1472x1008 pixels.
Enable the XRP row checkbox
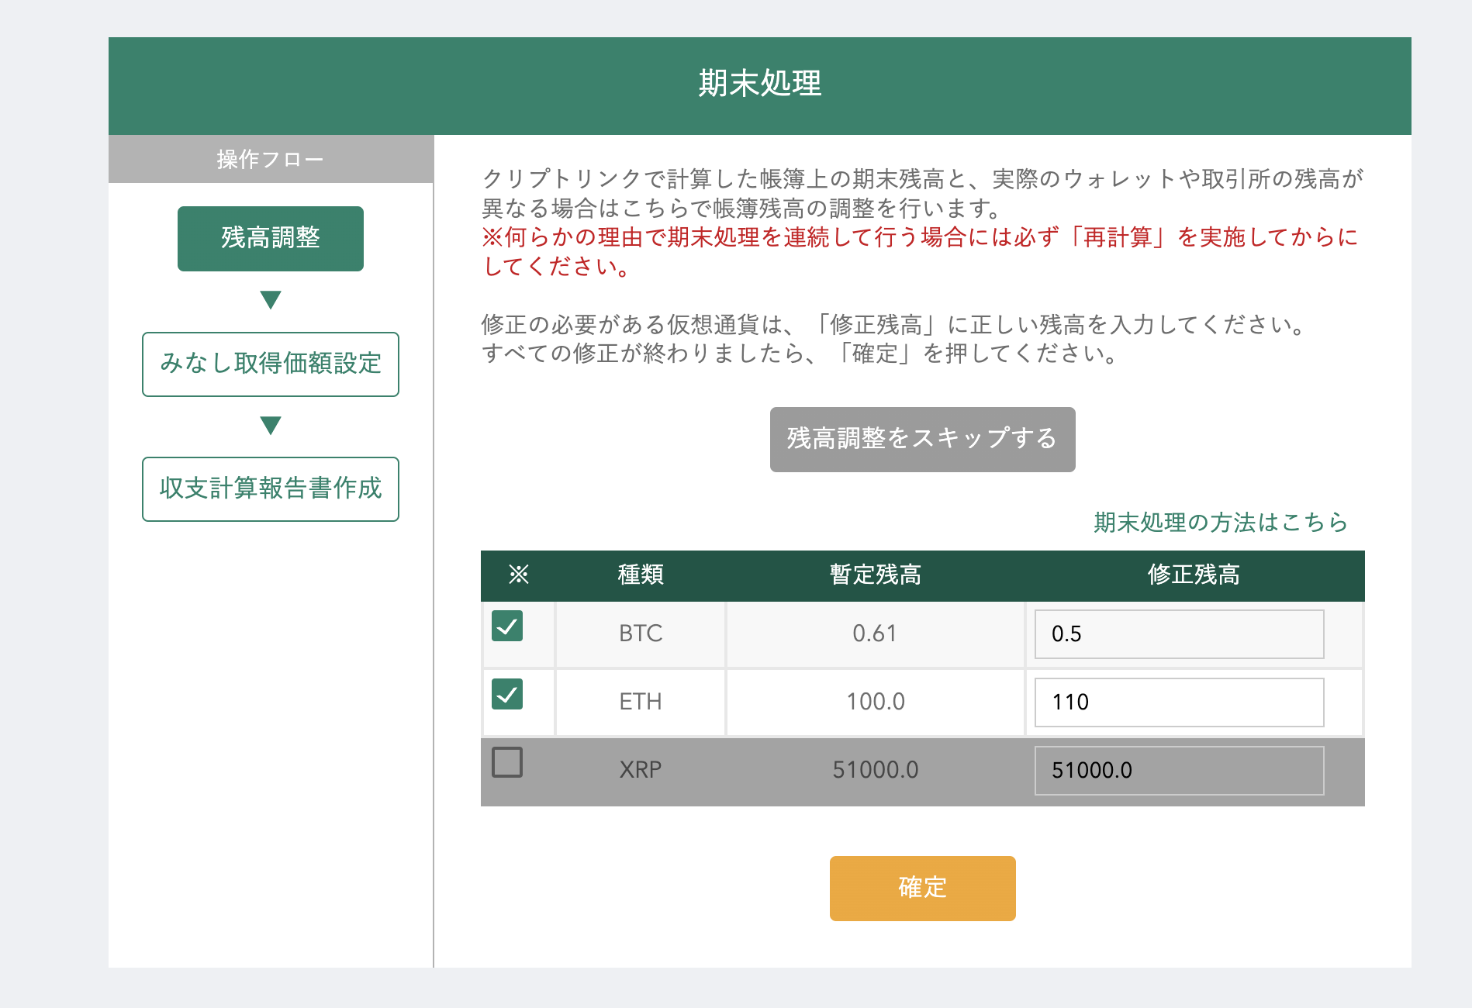[507, 762]
